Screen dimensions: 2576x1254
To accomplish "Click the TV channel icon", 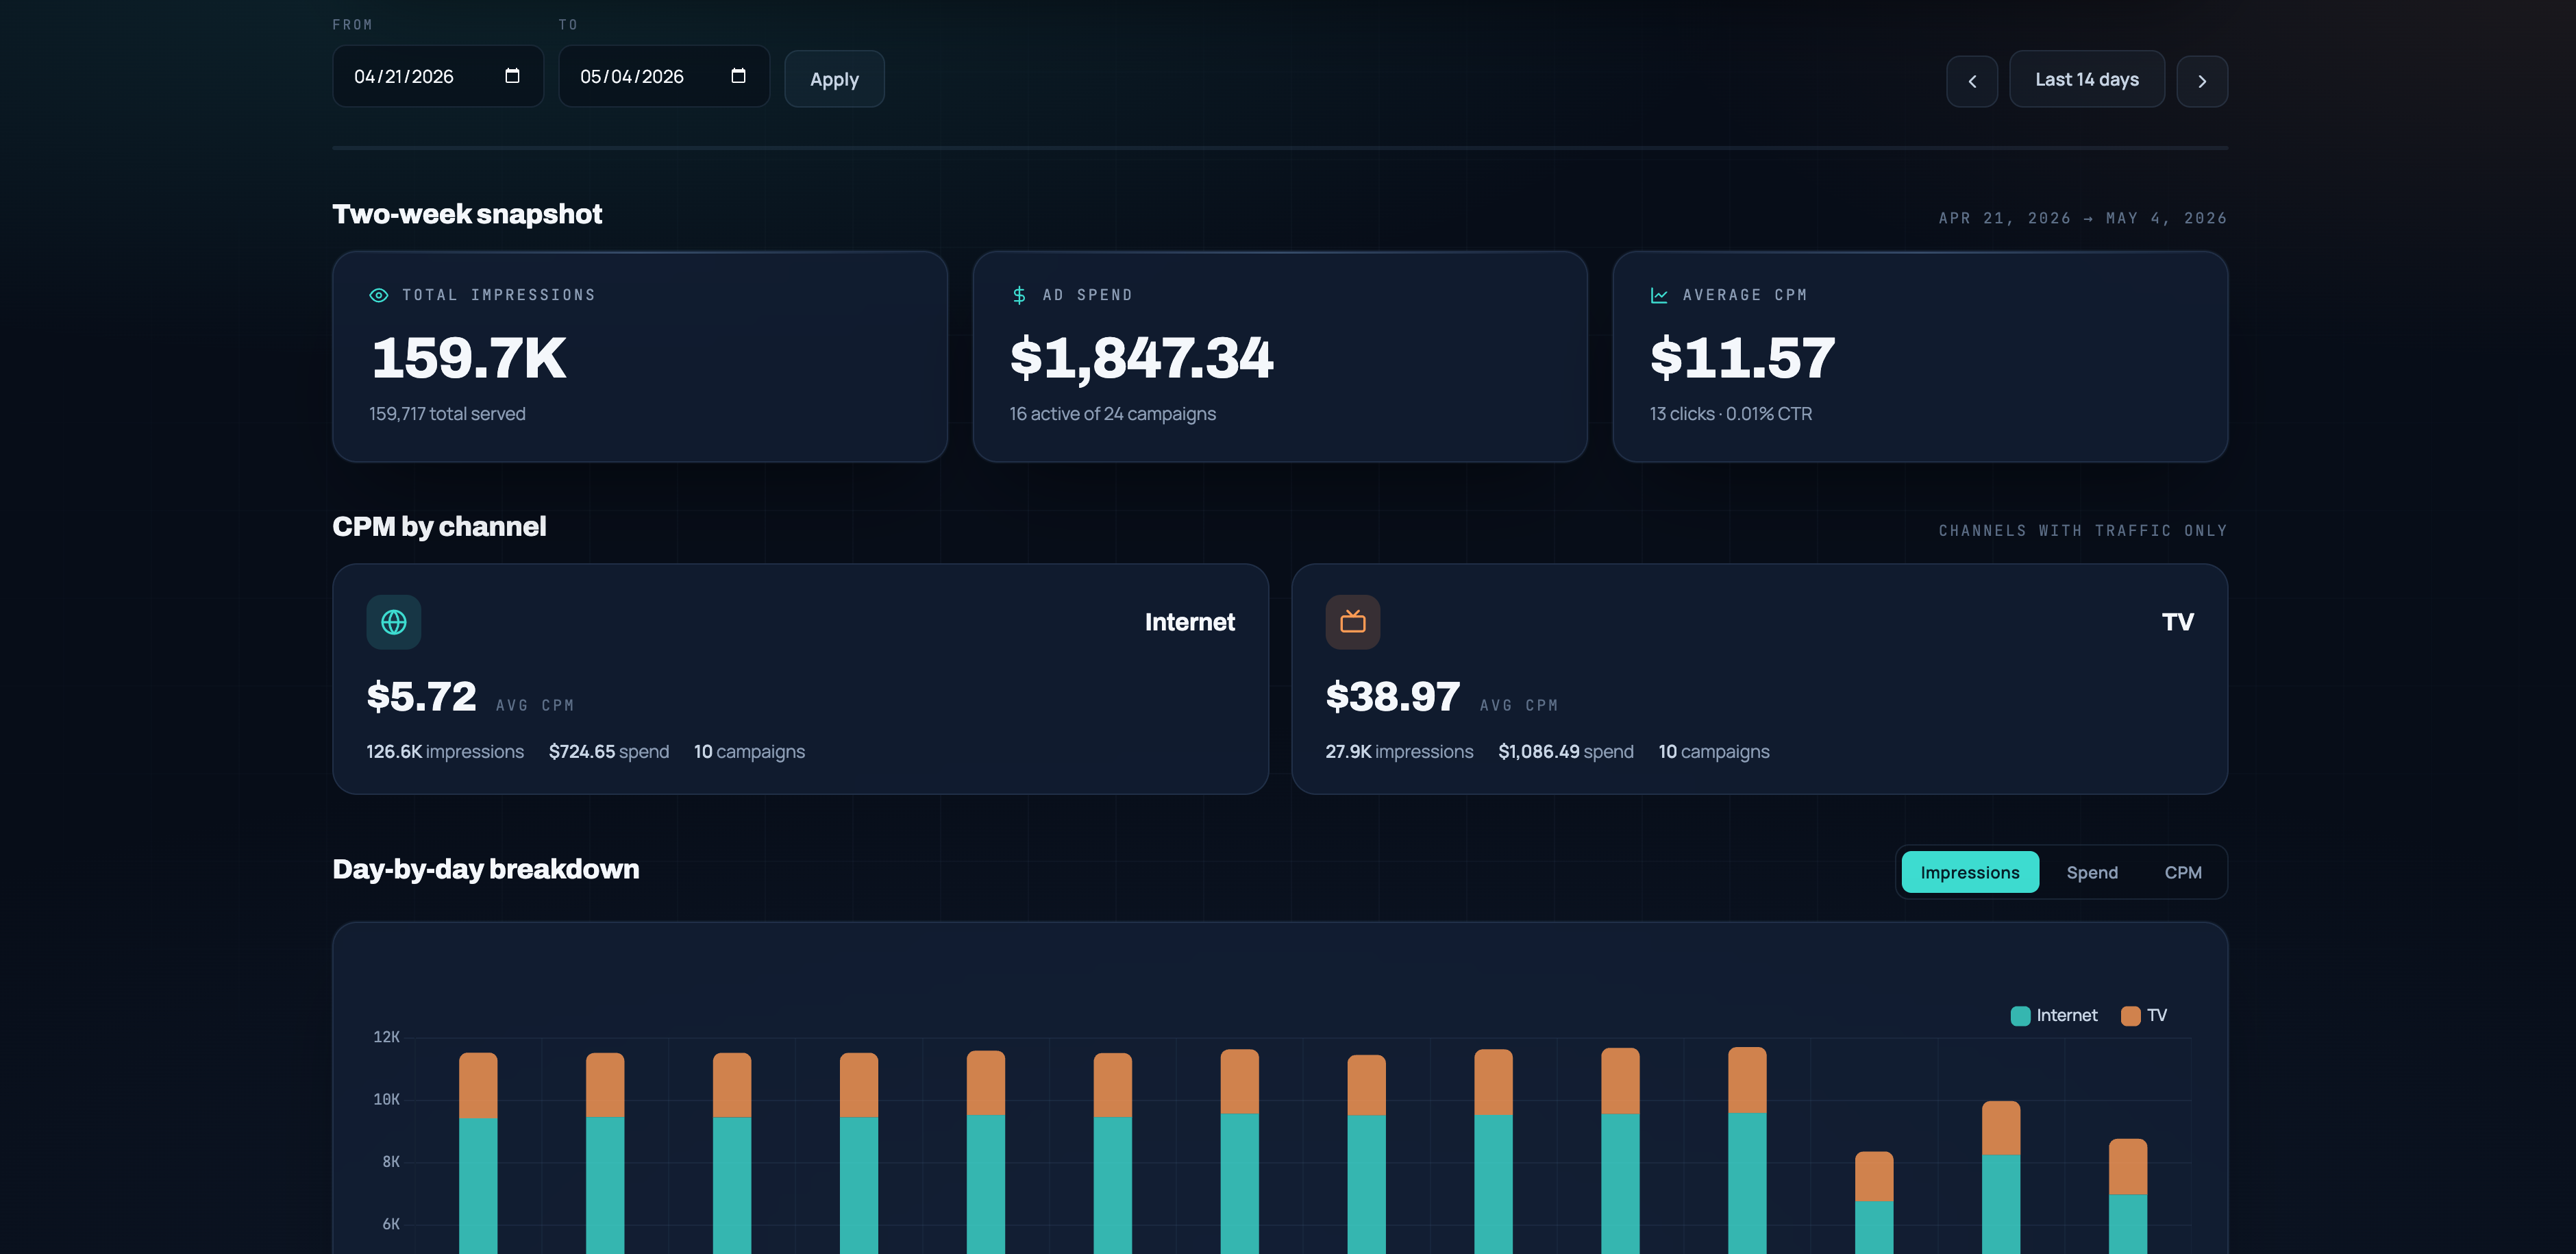I will tap(1353, 622).
